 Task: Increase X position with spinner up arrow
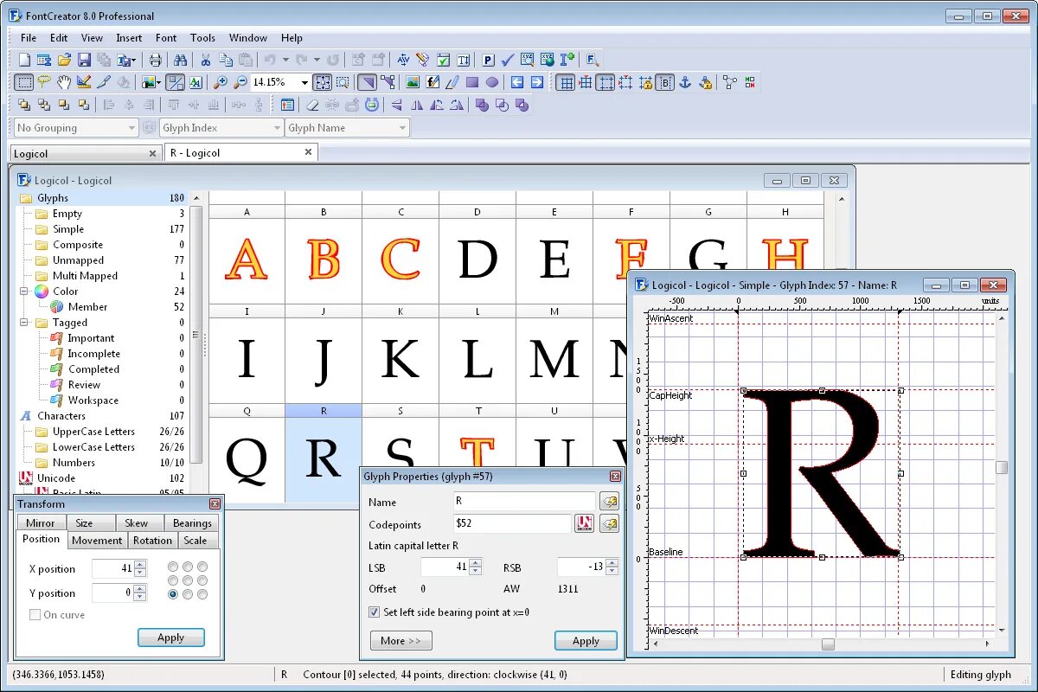140,564
